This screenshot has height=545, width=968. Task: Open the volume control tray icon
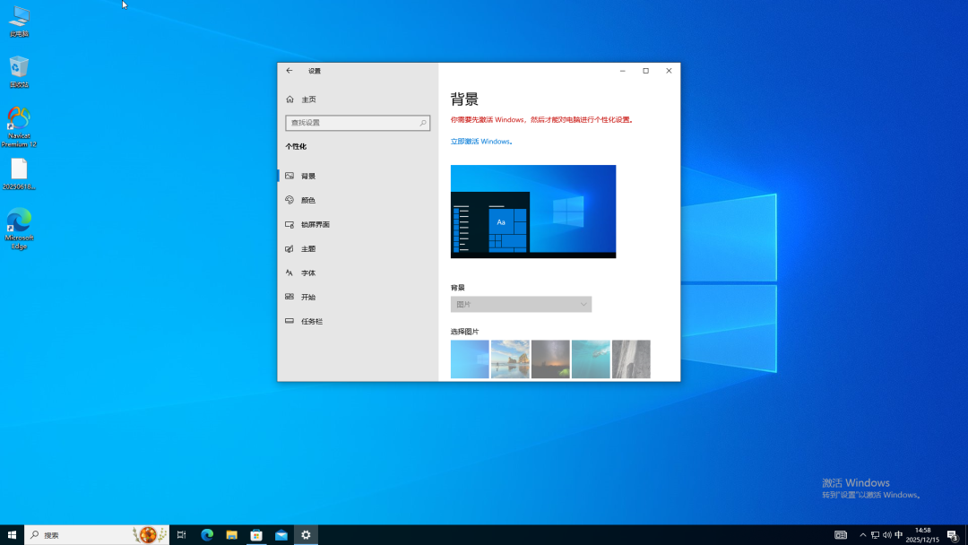[x=887, y=535]
